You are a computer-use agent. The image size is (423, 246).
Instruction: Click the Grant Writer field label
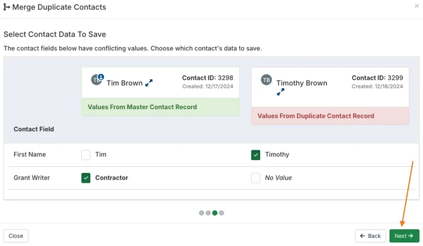pyautogui.click(x=32, y=178)
